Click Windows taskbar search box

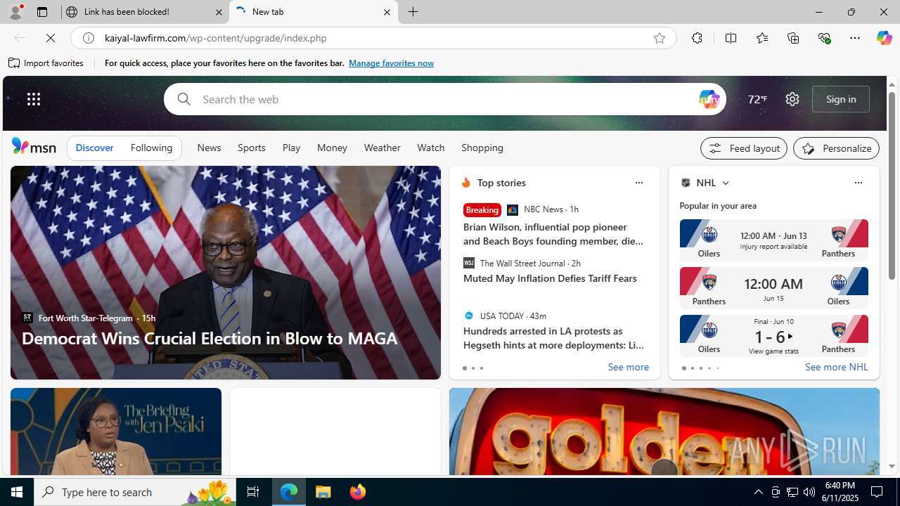[136, 492]
